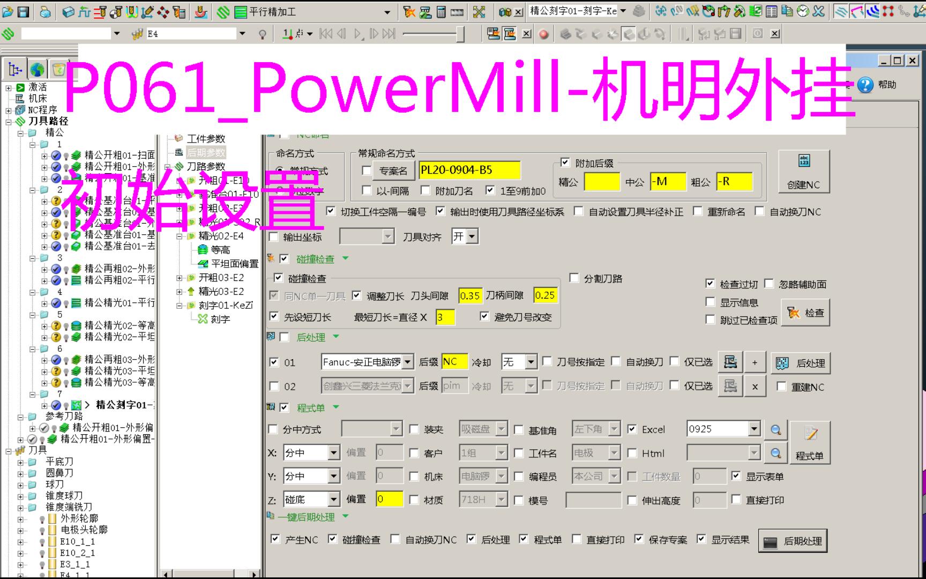Click the Print icon in toolbar
926x579 pixels.
46,11
